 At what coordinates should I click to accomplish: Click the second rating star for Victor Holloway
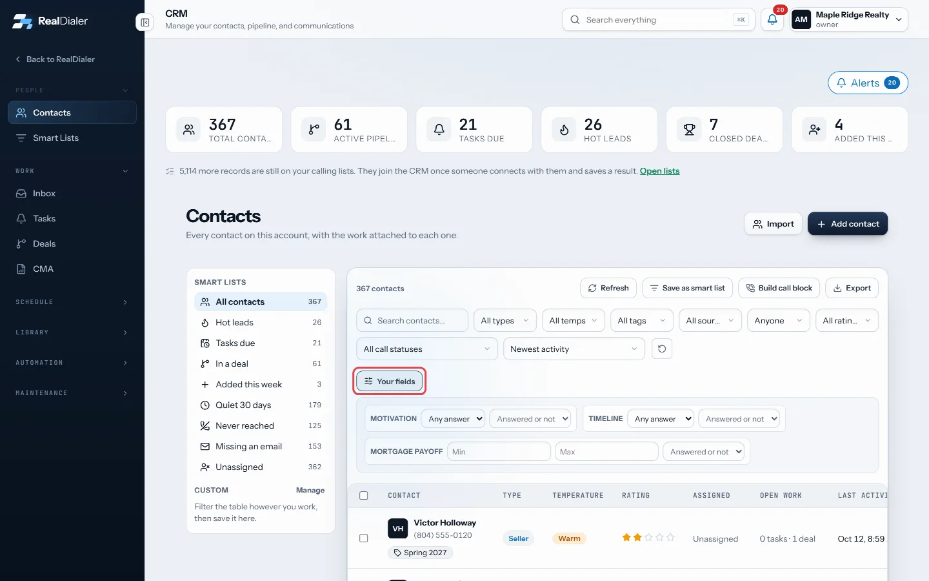coord(637,537)
